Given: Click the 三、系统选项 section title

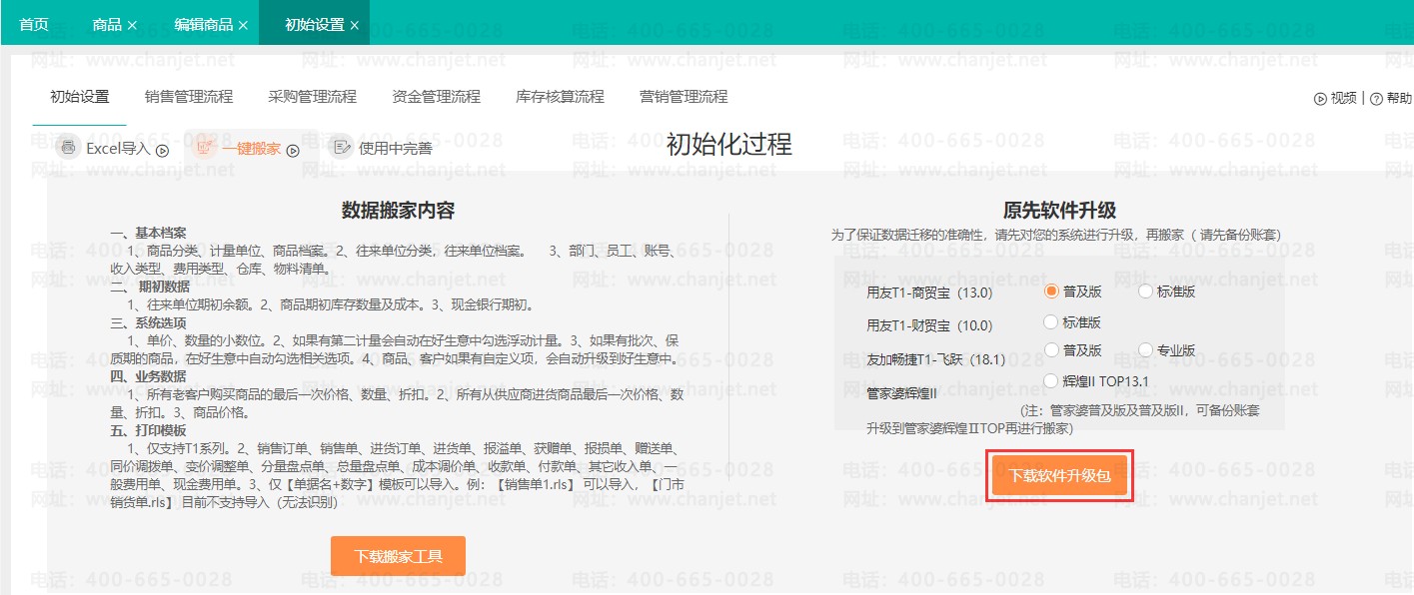Looking at the screenshot, I should pyautogui.click(x=148, y=322).
